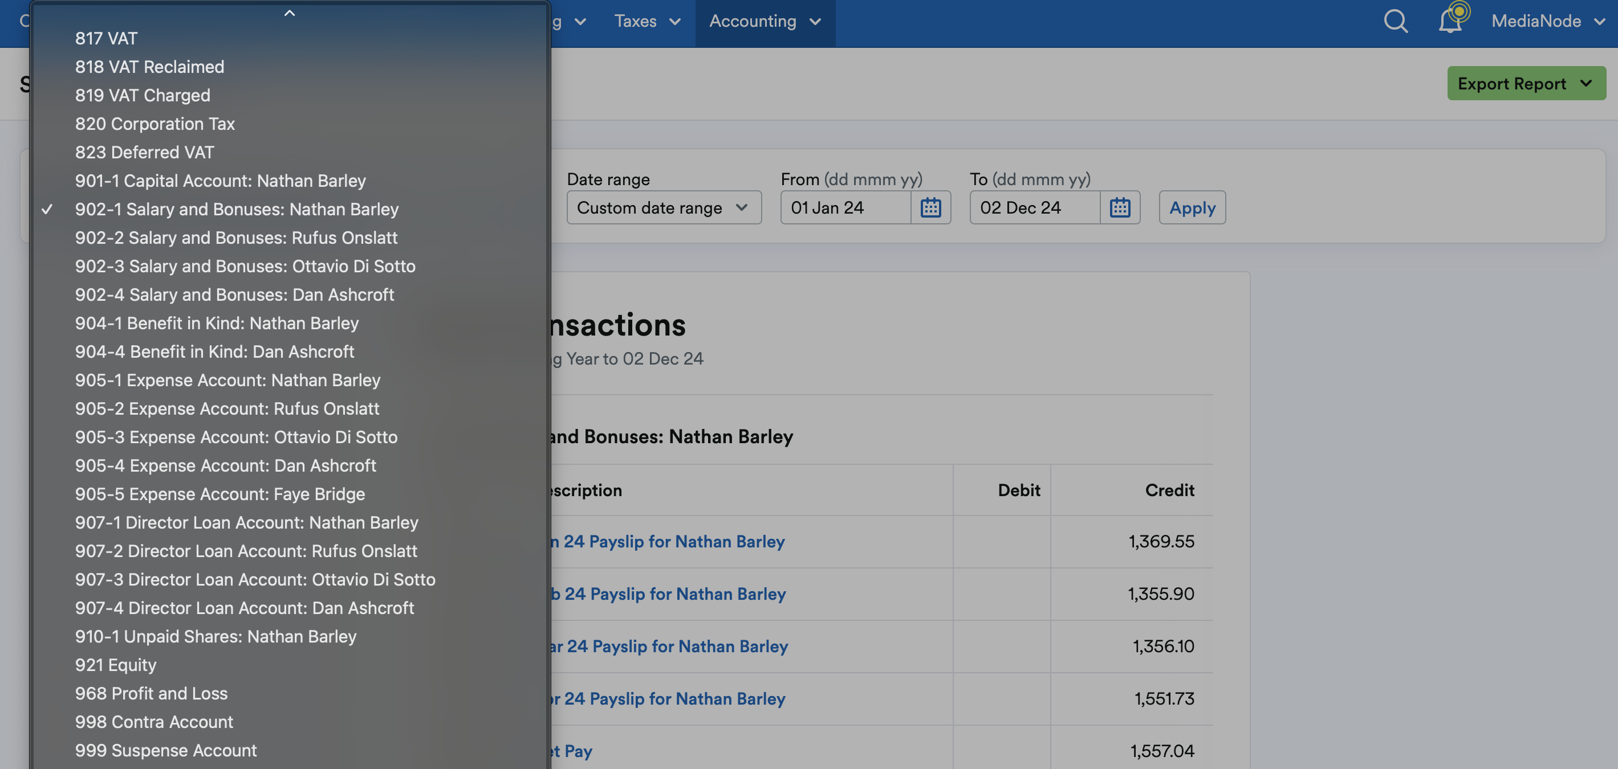Image resolution: width=1618 pixels, height=769 pixels.
Task: Select 905-1 Expense Account: Nathan Barley
Action: click(x=290, y=381)
